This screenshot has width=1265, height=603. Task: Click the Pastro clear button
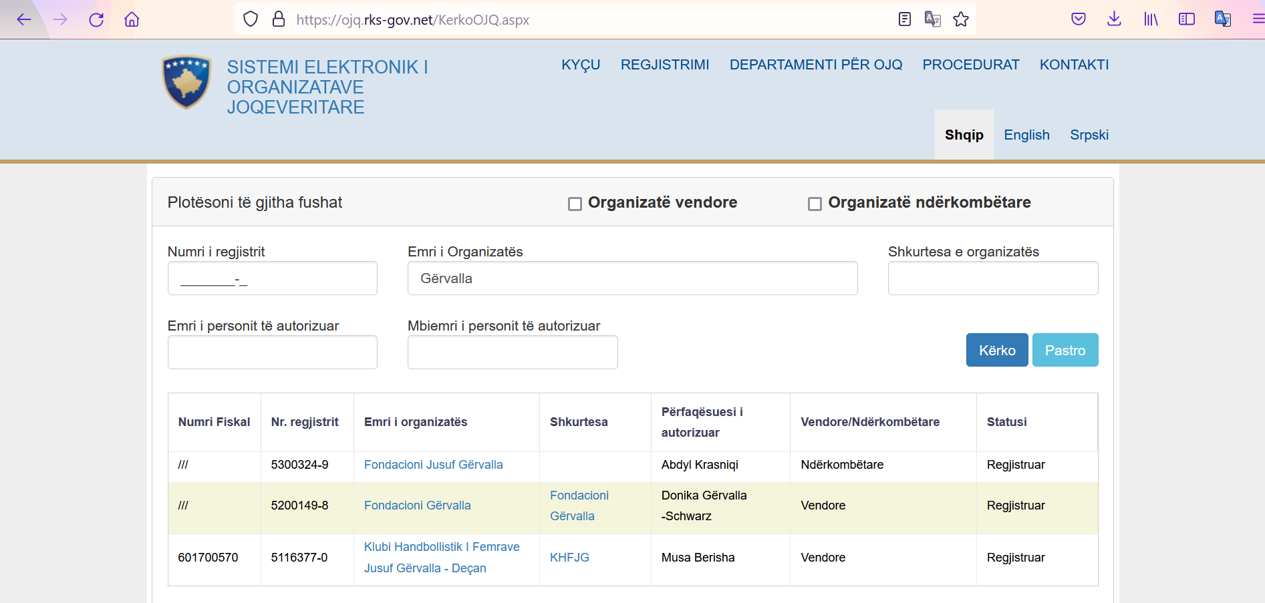click(1065, 350)
